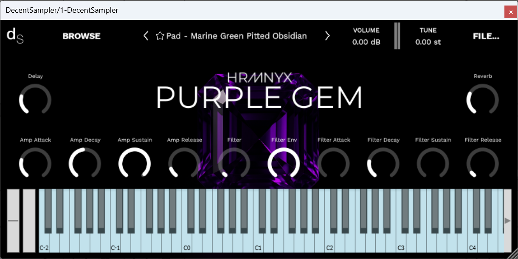Image resolution: width=518 pixels, height=259 pixels.
Task: Go to previous preset with left arrow
Action: [x=146, y=36]
